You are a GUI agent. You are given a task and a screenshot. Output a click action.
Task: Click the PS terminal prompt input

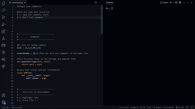[x=112, y=8]
